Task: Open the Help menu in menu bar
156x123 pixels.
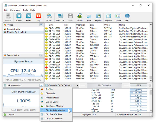Action: click(x=32, y=10)
